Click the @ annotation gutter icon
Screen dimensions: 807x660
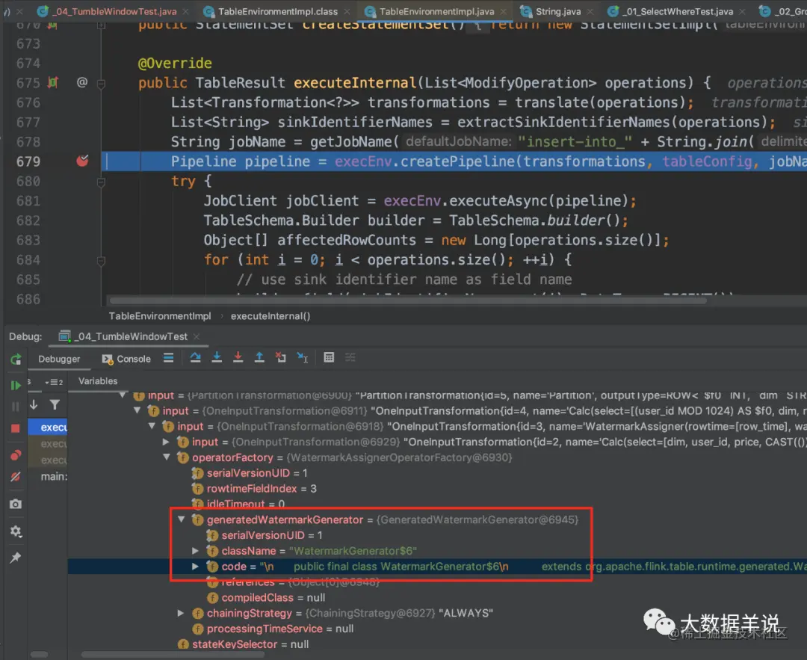(x=82, y=82)
